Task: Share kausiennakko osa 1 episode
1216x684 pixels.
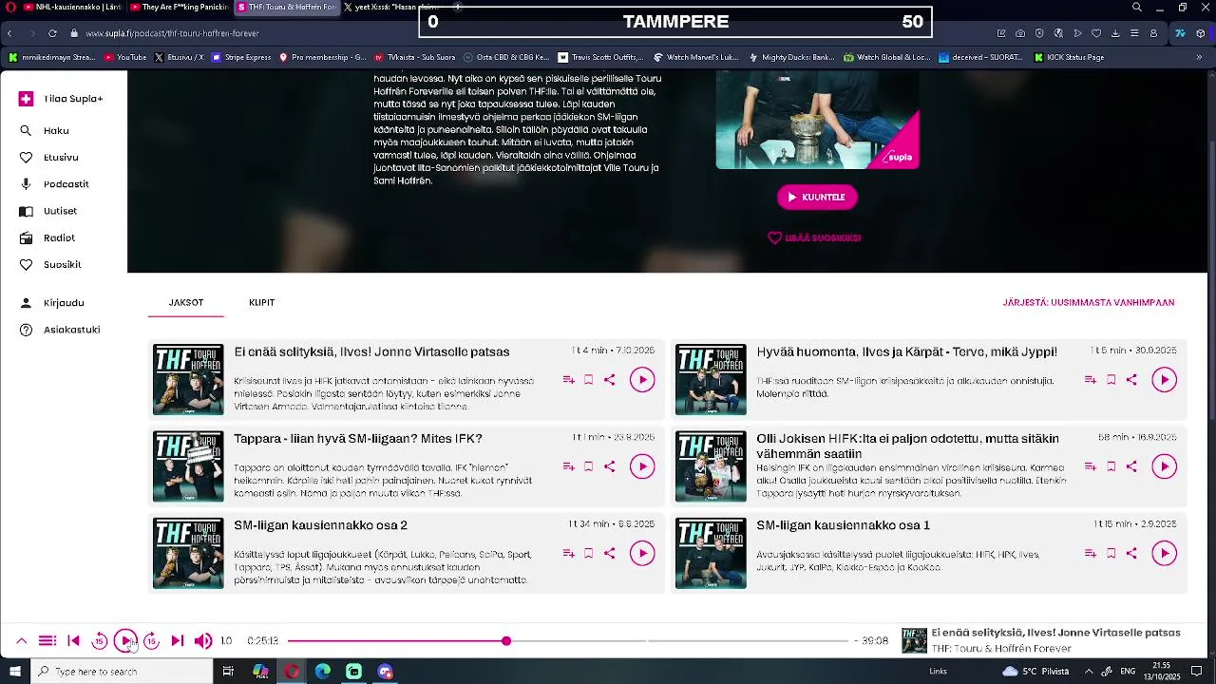Action: pyautogui.click(x=1131, y=553)
